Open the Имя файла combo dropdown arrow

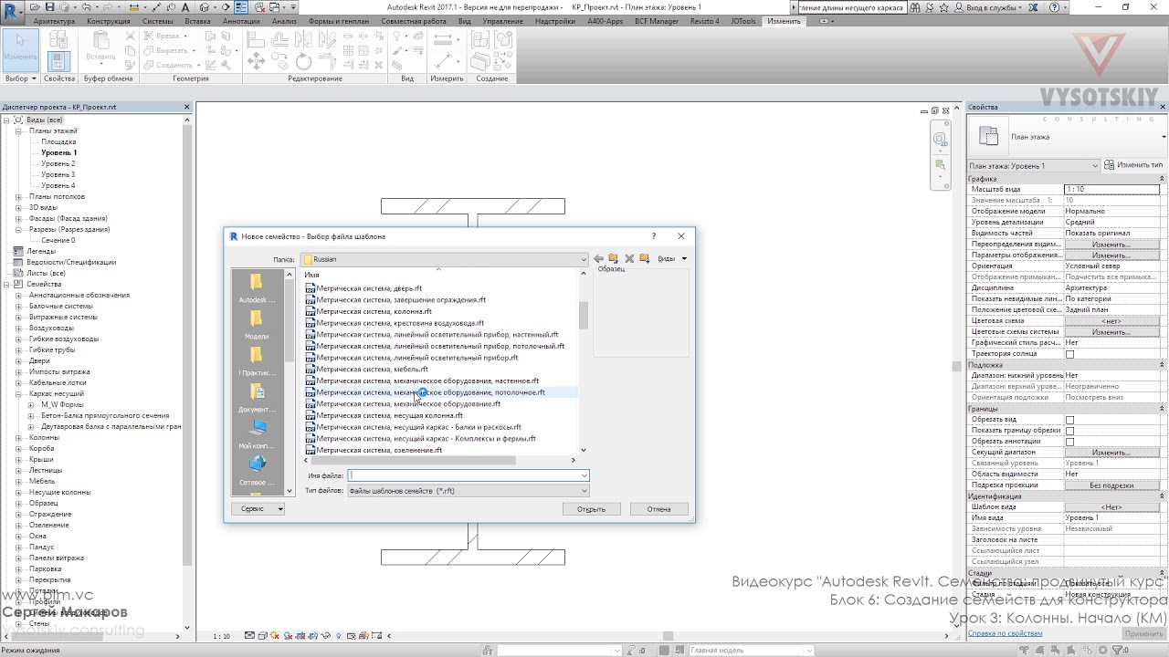(x=584, y=475)
